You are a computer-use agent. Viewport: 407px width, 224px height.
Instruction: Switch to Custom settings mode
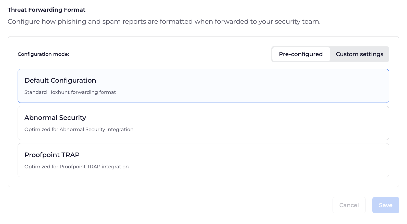pyautogui.click(x=360, y=54)
